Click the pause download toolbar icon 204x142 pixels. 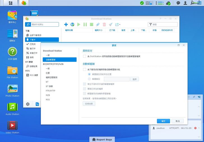click(x=85, y=25)
